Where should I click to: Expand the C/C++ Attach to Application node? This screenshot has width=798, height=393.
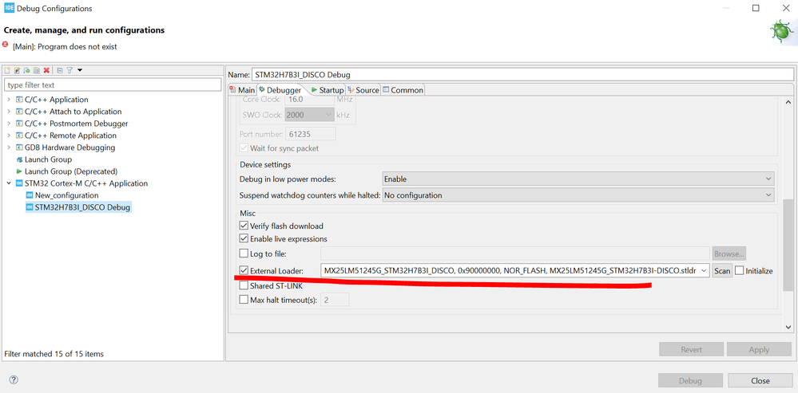9,112
